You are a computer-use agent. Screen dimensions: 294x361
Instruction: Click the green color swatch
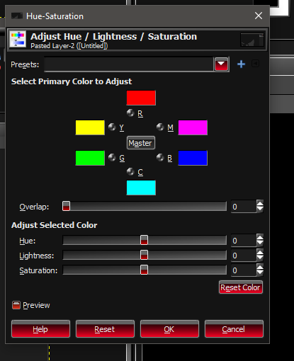point(90,158)
